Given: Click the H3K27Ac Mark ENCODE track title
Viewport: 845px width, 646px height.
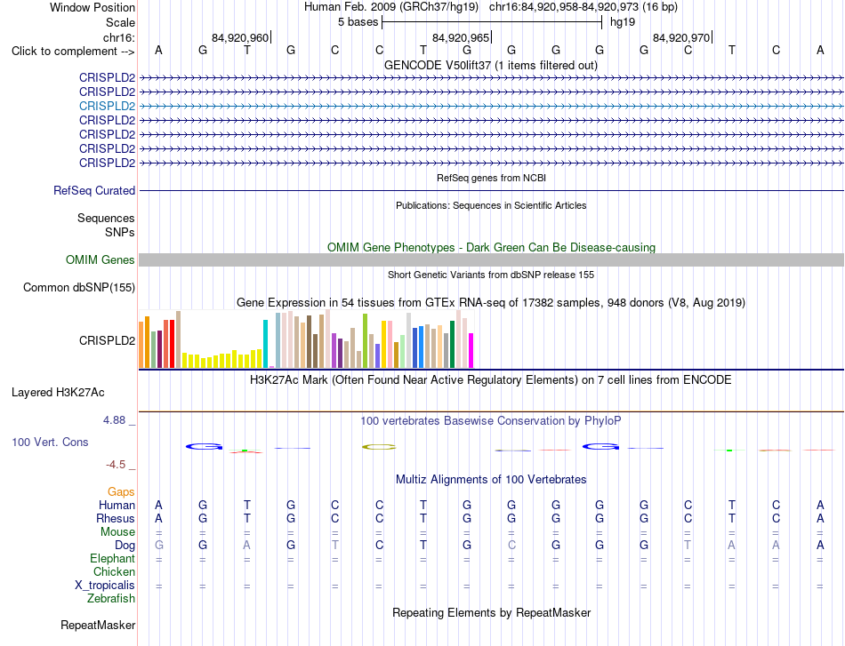Looking at the screenshot, I should (x=491, y=380).
